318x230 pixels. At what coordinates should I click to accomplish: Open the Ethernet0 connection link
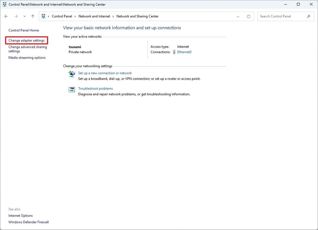coord(184,52)
